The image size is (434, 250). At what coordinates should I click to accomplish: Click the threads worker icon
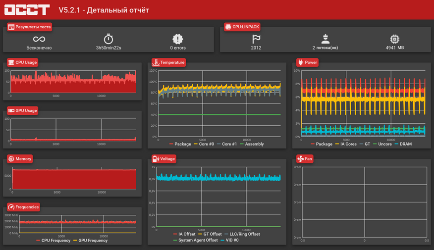(x=325, y=39)
